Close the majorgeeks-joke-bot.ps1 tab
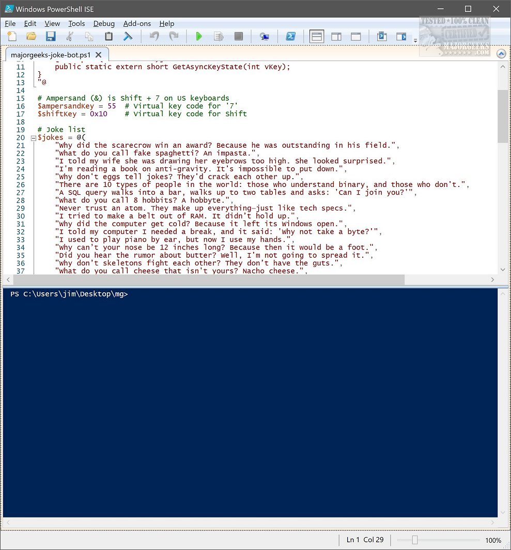Screen dimensions: 511x550 [x=99, y=55]
